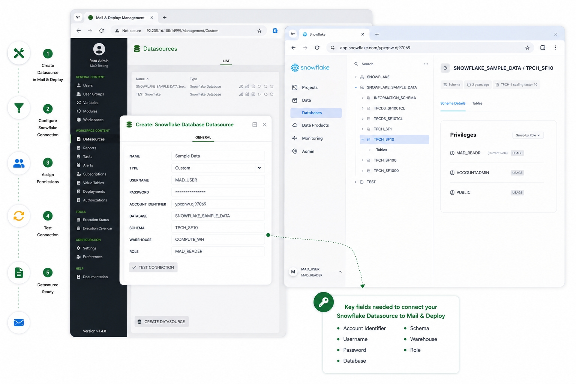Click the NAME field containing Sample Data

(218, 156)
